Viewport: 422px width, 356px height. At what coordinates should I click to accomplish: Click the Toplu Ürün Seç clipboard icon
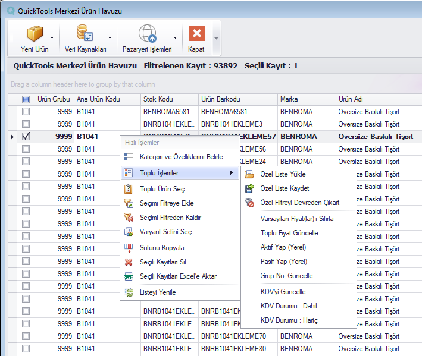129,189
